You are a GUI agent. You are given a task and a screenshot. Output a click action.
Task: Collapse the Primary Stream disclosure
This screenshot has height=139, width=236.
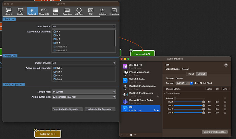pyautogui.click(x=164, y=93)
